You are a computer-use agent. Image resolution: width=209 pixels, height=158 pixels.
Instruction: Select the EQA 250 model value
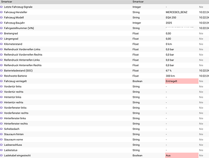[171, 18]
